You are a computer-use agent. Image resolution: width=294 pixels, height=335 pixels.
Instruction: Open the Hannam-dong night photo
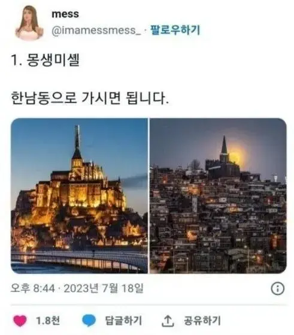[218, 196]
